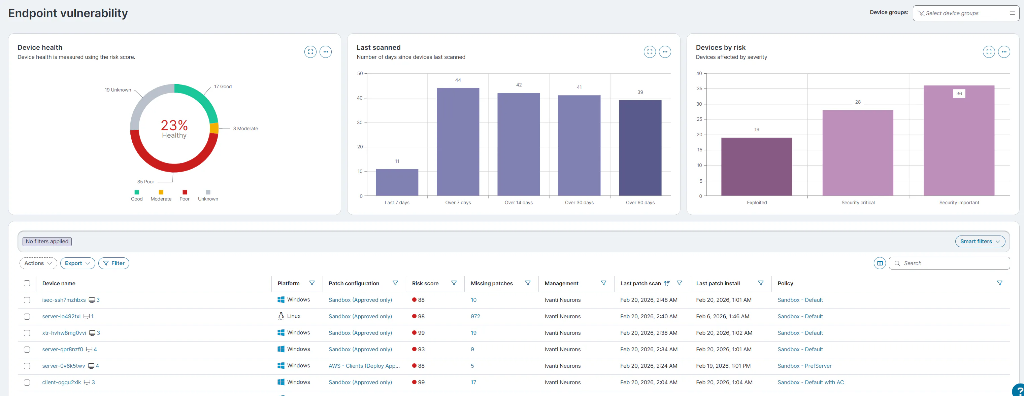1024x396 pixels.
Task: Open Sandbox - PrefServer policy link
Action: pyautogui.click(x=804, y=366)
